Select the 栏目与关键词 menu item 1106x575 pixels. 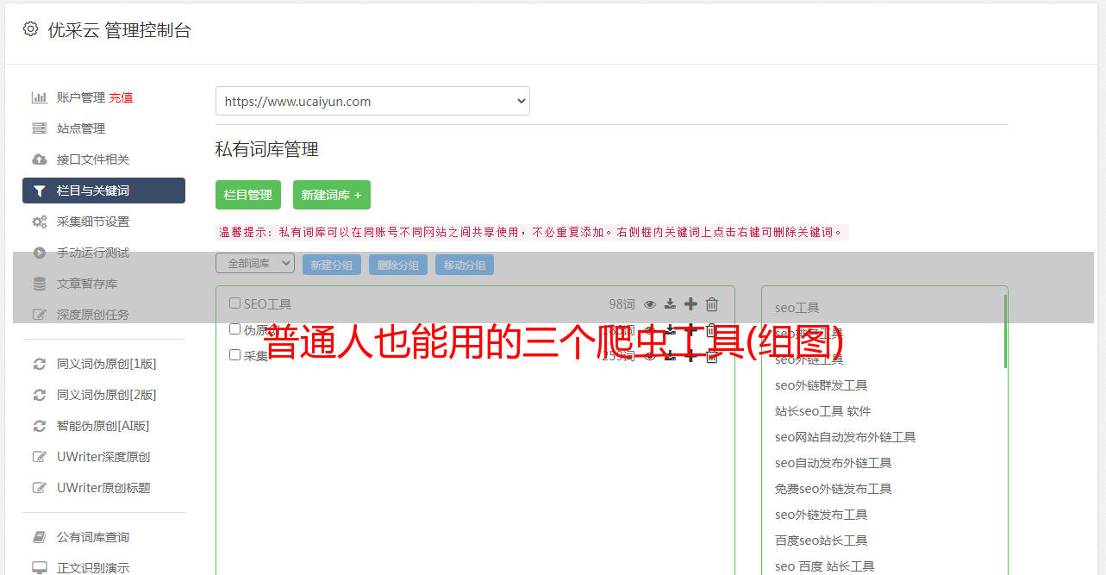tap(103, 191)
